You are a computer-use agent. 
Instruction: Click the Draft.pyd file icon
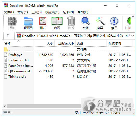[x=6, y=55]
